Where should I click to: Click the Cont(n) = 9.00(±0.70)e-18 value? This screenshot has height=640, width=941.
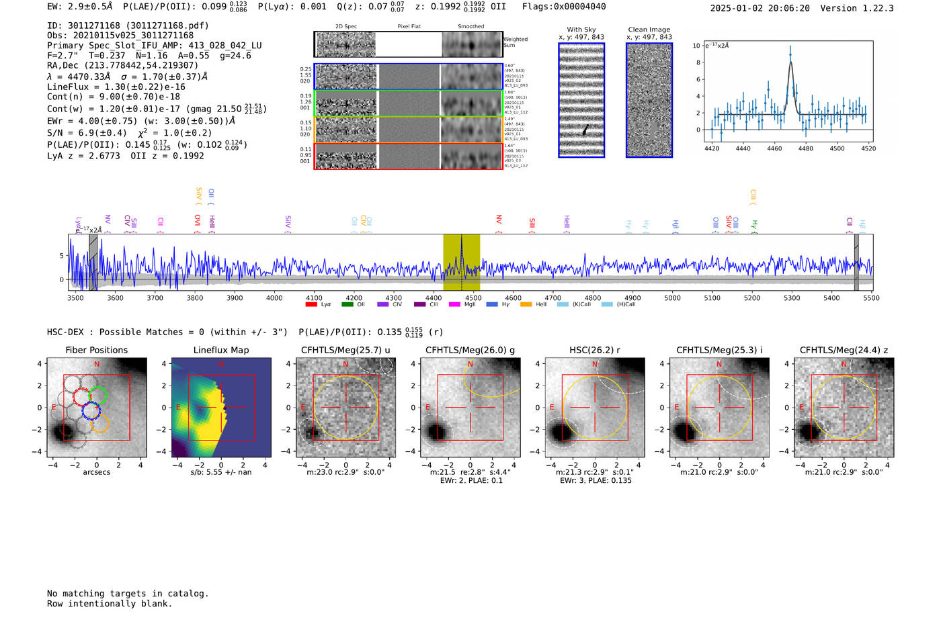tap(114, 97)
